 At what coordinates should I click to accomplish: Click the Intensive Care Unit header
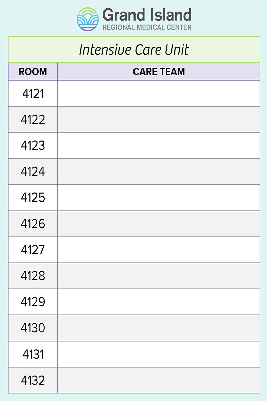[134, 49]
